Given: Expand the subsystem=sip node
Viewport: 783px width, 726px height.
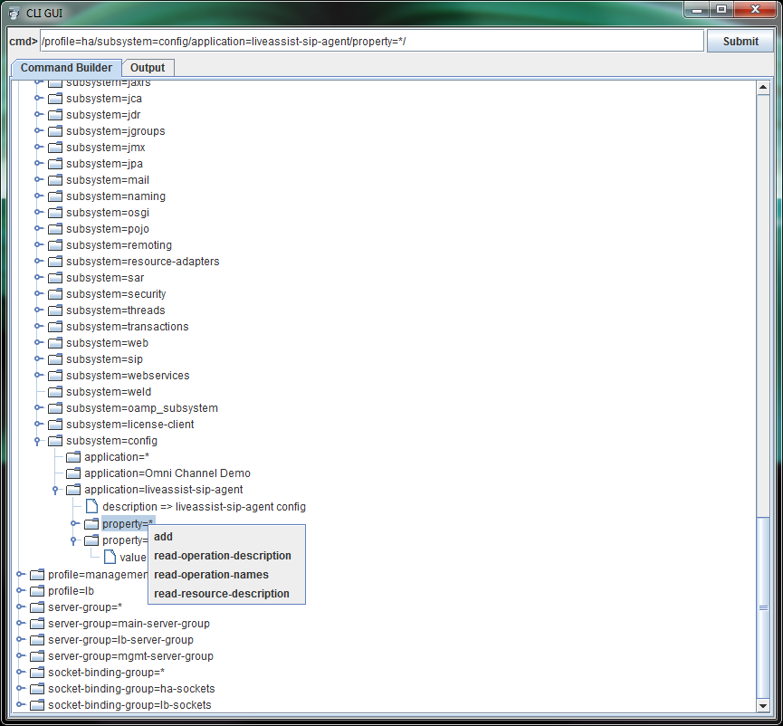Looking at the screenshot, I should [x=37, y=358].
